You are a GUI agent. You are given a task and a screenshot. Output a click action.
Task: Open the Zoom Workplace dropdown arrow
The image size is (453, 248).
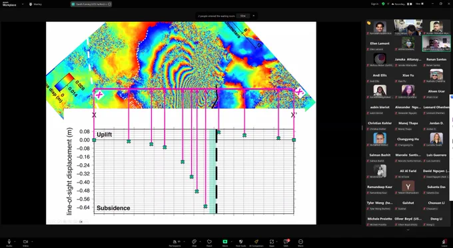click(x=23, y=5)
